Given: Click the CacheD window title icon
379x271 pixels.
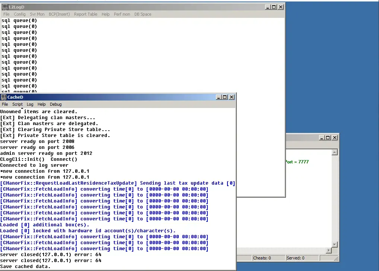Looking at the screenshot, I should [3, 97].
